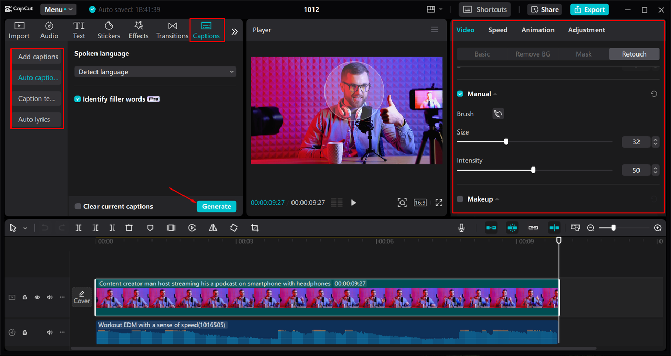Viewport: 671px width, 356px height.
Task: Expand the selection tool mode arrow
Action: coord(25,228)
